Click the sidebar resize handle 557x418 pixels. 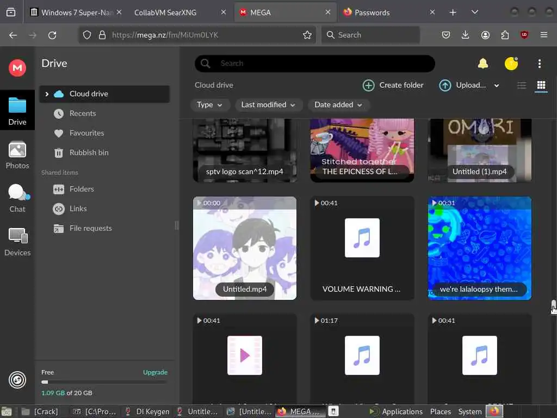pyautogui.click(x=177, y=225)
